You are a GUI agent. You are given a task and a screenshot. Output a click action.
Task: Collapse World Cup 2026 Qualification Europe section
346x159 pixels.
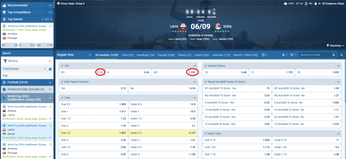coord(50,98)
